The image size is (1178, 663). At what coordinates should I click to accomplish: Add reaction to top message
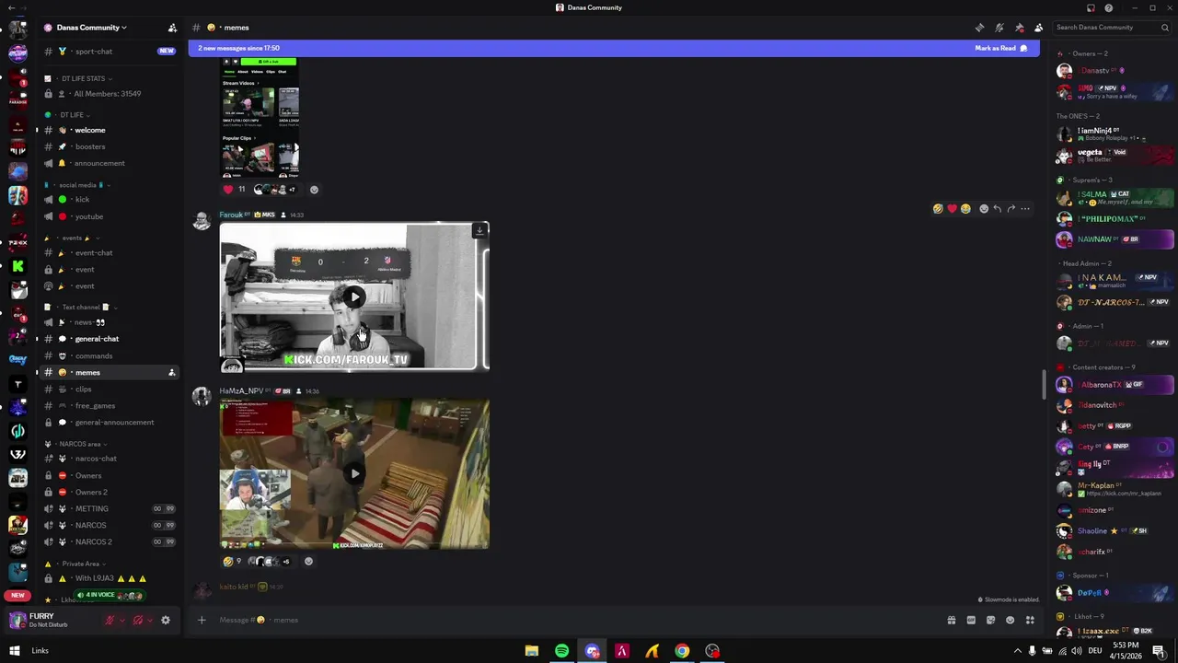[314, 190]
